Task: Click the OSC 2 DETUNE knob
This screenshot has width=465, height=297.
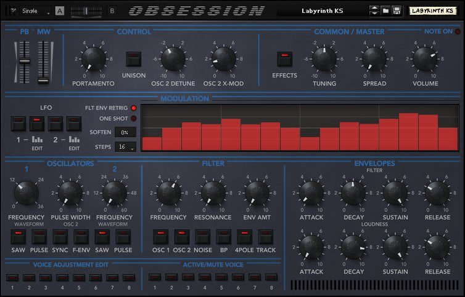Action: pos(173,59)
